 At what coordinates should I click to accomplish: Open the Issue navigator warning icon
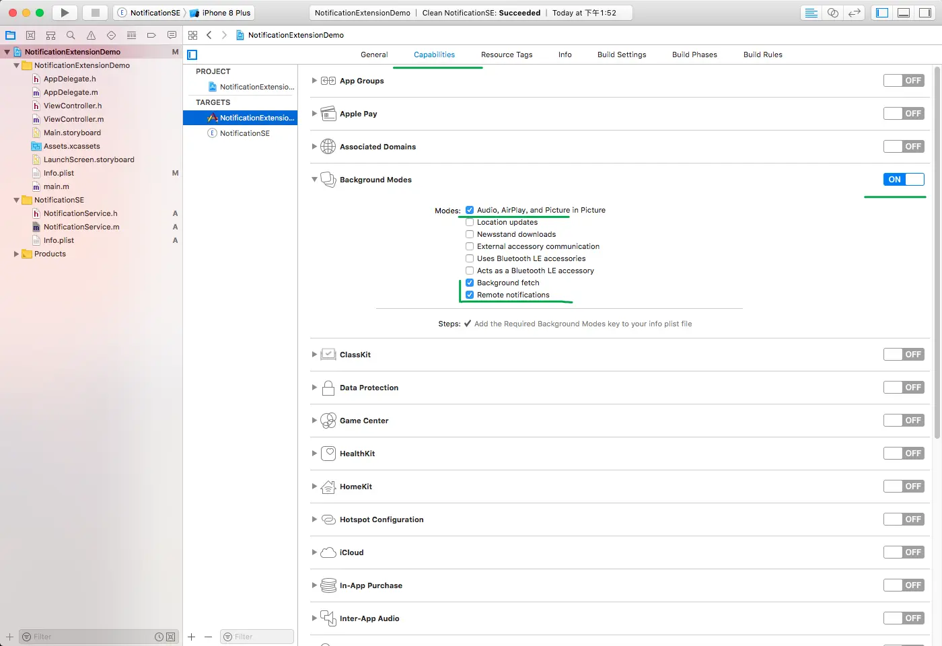(91, 35)
